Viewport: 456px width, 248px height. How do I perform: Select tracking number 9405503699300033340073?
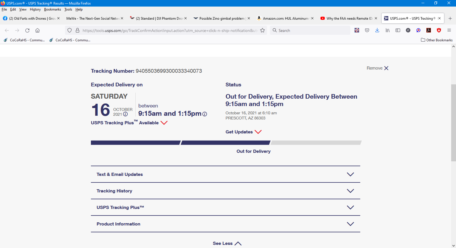(169, 71)
